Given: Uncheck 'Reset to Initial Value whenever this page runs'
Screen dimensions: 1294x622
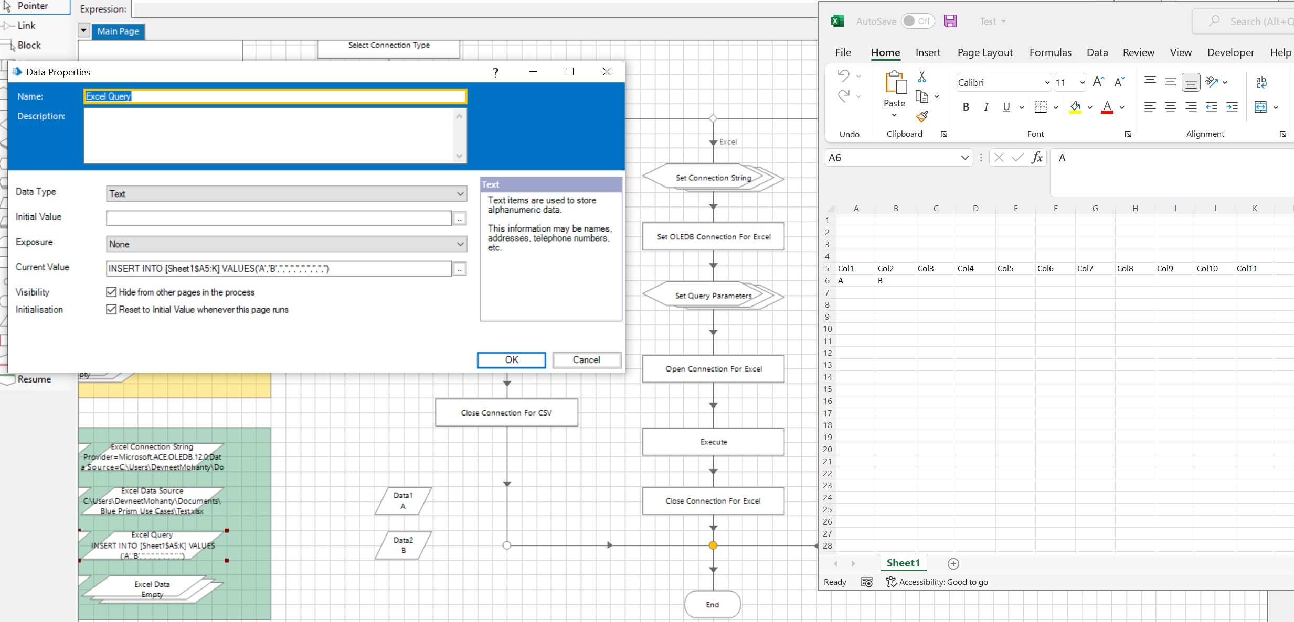Looking at the screenshot, I should pyautogui.click(x=111, y=309).
